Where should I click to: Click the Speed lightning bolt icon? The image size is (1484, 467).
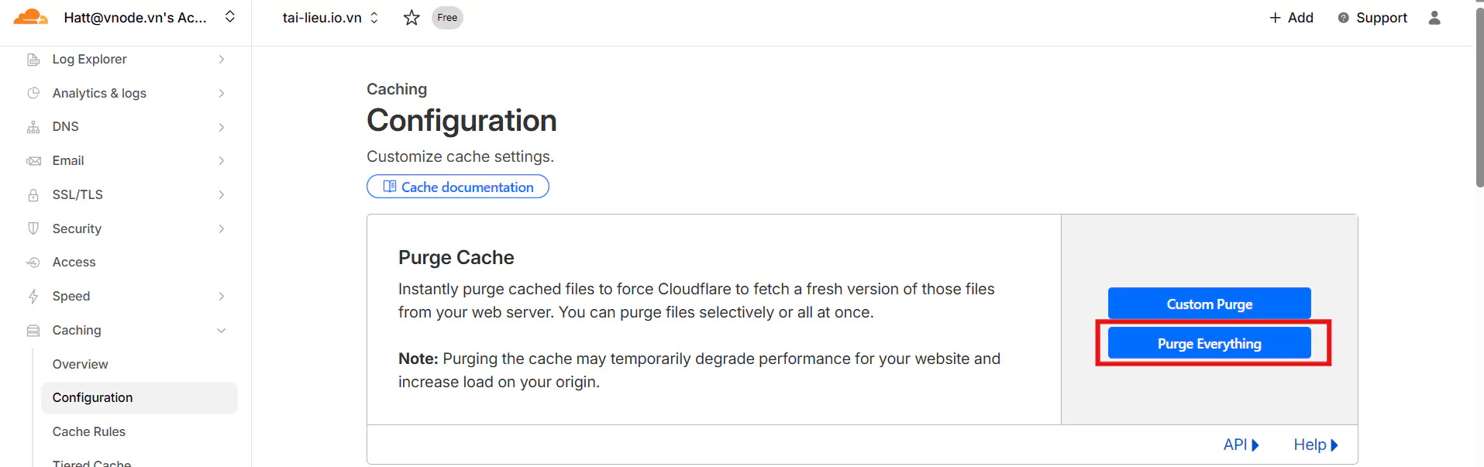(33, 296)
